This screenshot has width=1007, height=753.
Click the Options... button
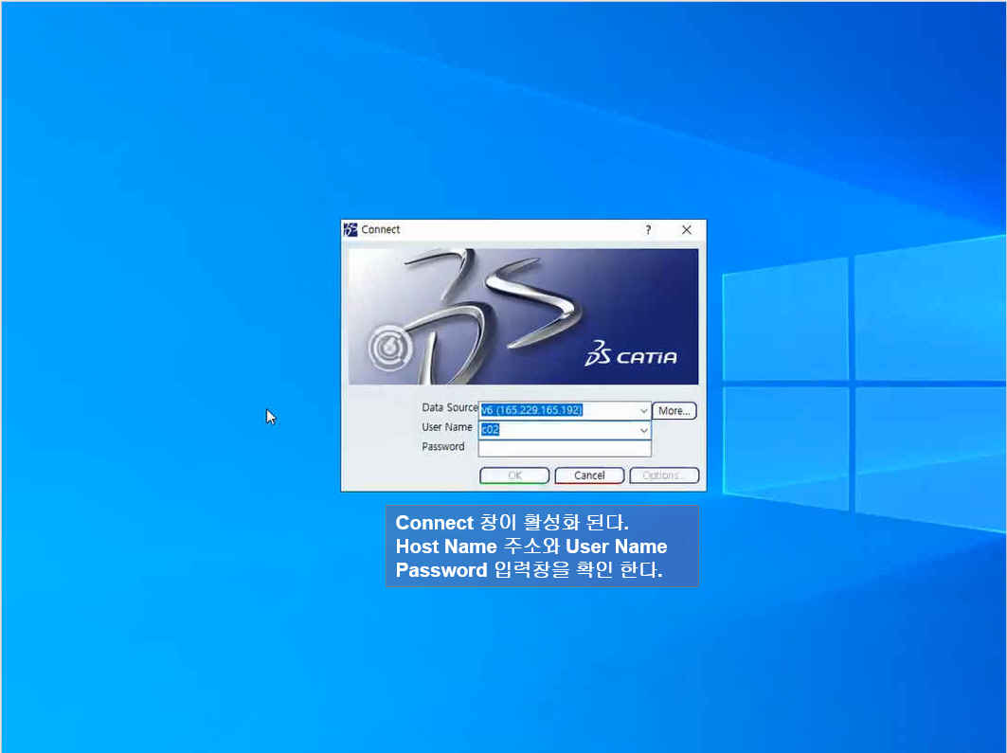coord(664,475)
